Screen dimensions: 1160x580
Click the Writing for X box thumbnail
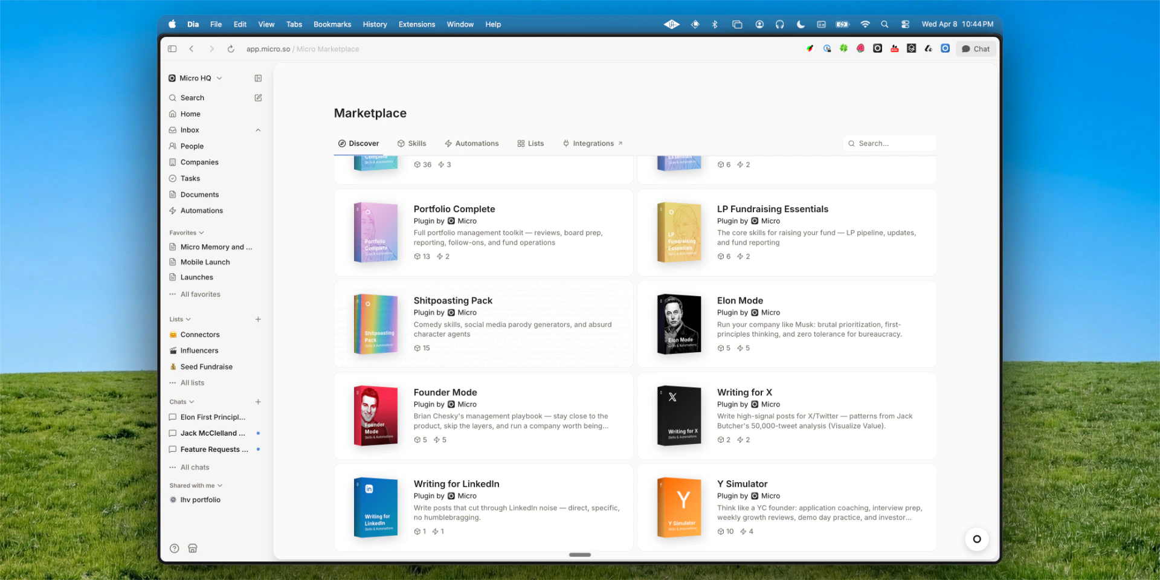click(x=679, y=415)
